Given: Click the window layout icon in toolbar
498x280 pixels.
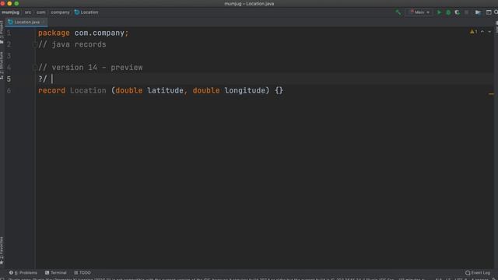Looking at the screenshot, I should pos(489,12).
